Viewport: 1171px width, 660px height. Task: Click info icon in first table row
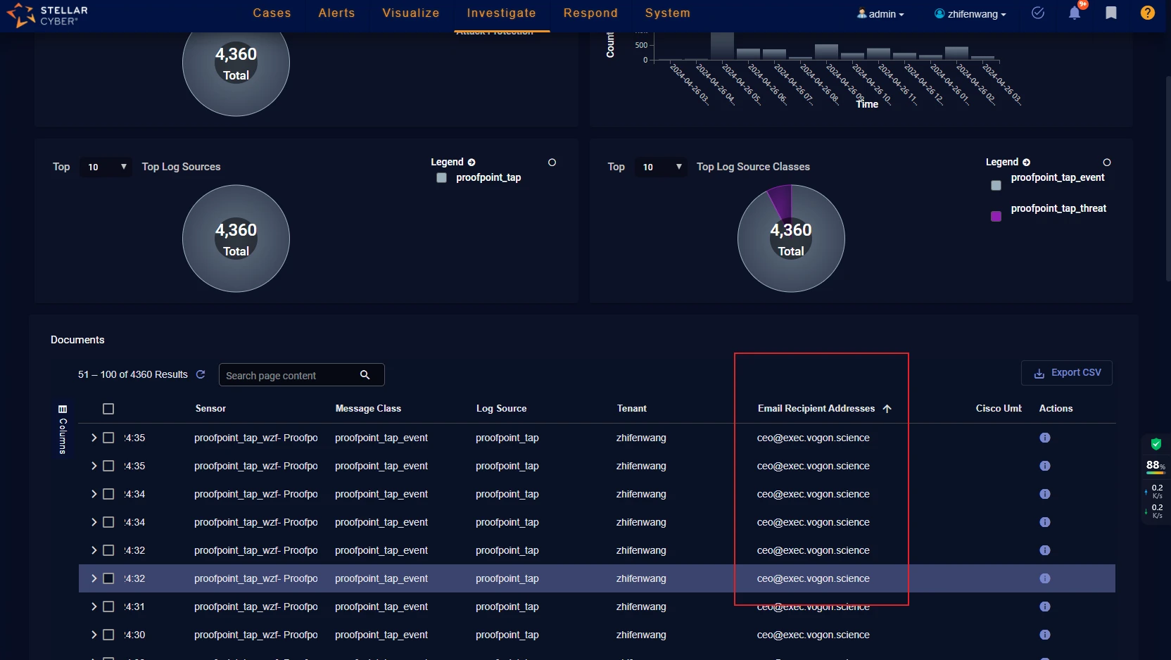[1044, 438]
